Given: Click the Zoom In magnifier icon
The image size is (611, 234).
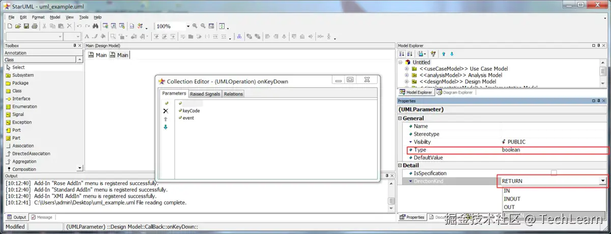Looking at the screenshot, I should click(196, 26).
